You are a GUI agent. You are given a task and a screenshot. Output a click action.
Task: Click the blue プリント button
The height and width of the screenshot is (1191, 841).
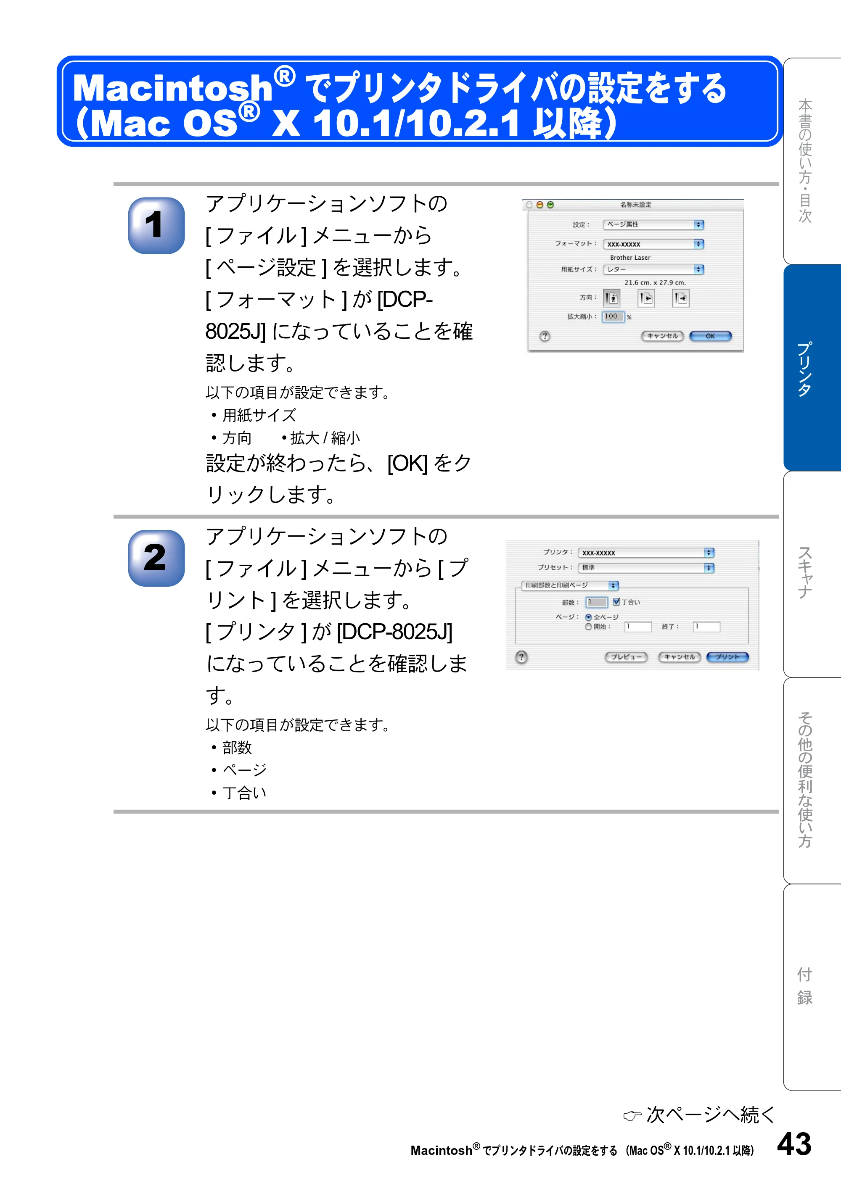[727, 657]
